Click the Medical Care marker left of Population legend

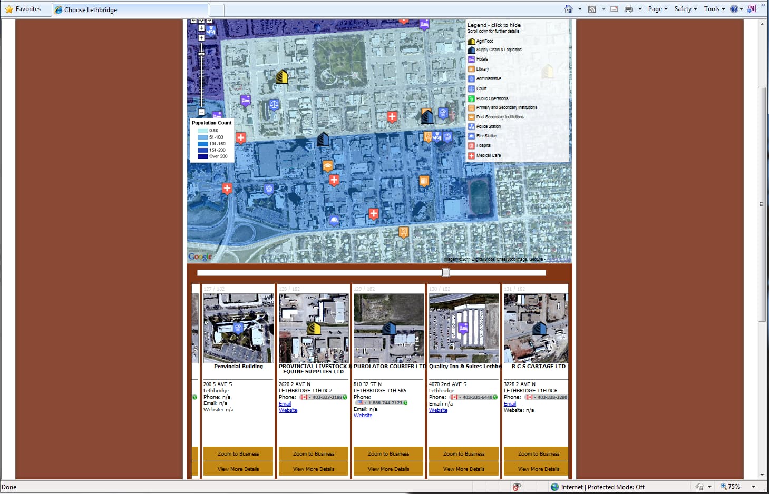coord(240,139)
